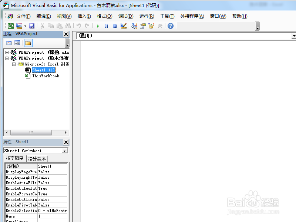Toggle Design Mode icon
This screenshot has width=296, height=222.
click(124, 26)
